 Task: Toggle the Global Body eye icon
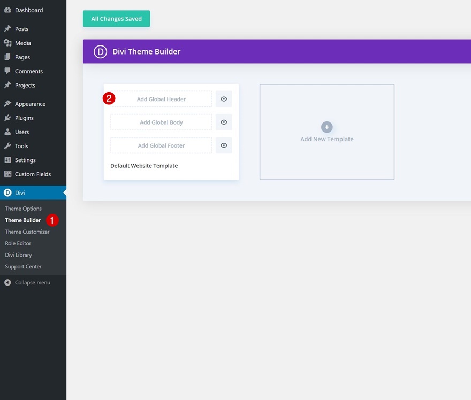click(223, 122)
